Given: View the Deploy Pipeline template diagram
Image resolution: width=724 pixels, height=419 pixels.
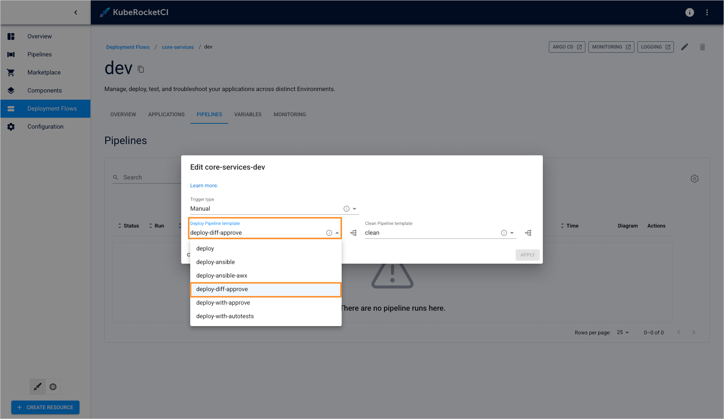Looking at the screenshot, I should pos(353,232).
